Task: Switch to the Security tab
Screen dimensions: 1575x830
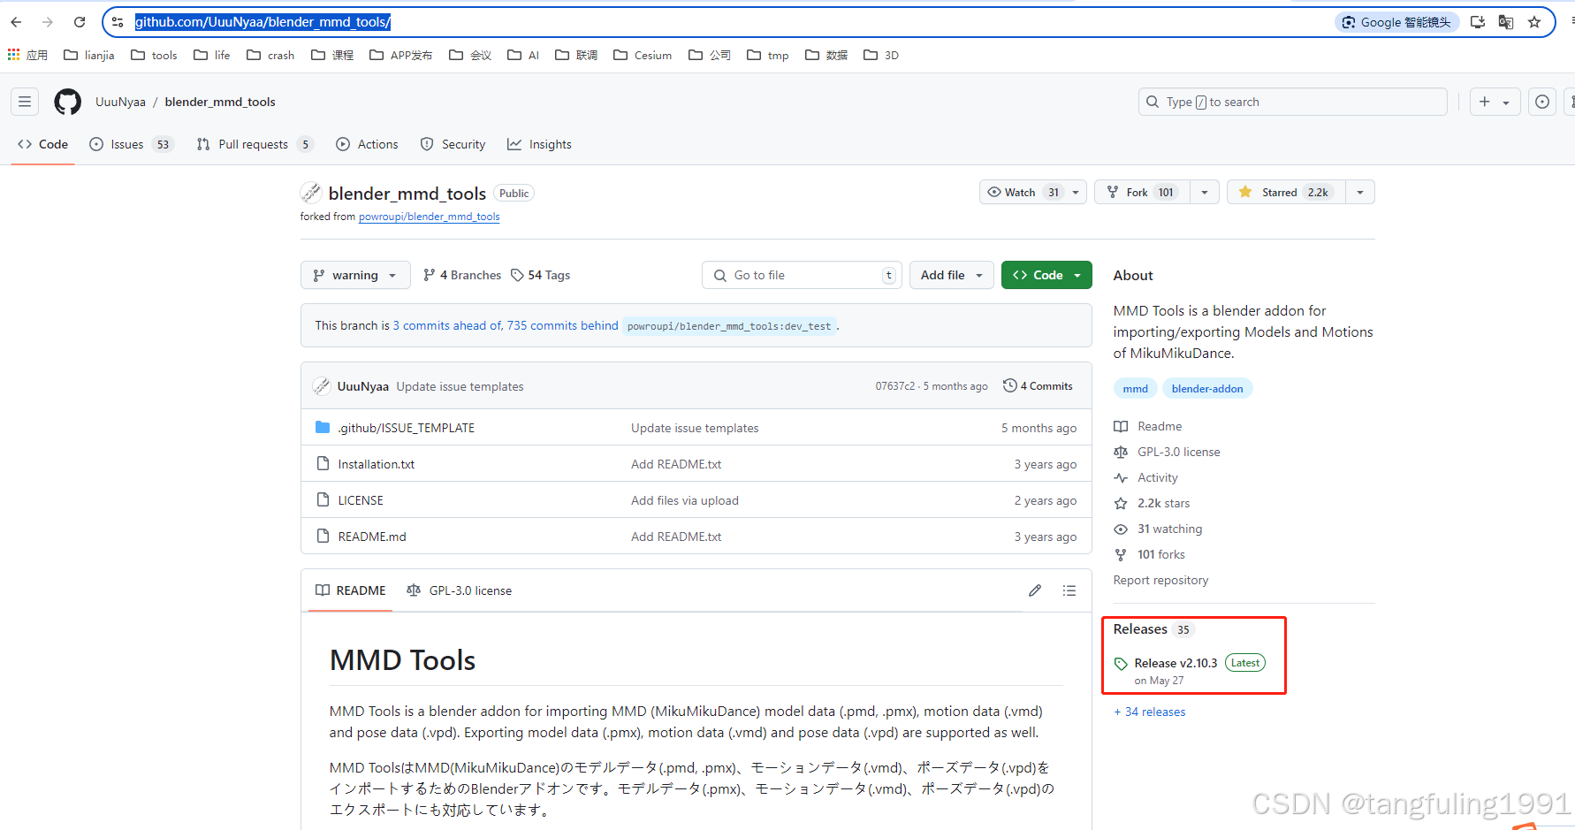Action: [453, 144]
